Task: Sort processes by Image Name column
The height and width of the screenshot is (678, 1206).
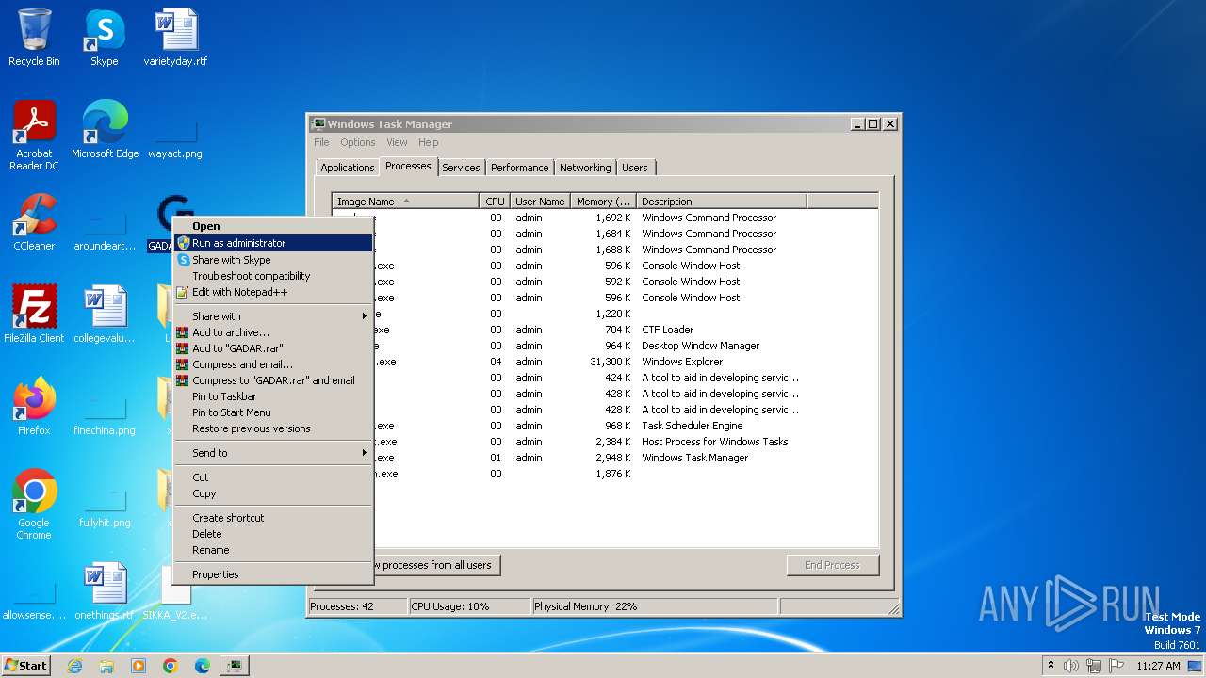Action: pos(406,202)
